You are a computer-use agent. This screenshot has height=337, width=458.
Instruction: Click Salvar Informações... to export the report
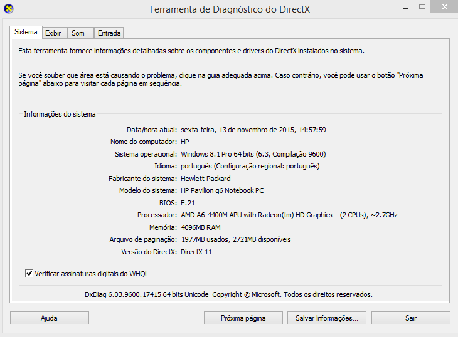(326, 318)
